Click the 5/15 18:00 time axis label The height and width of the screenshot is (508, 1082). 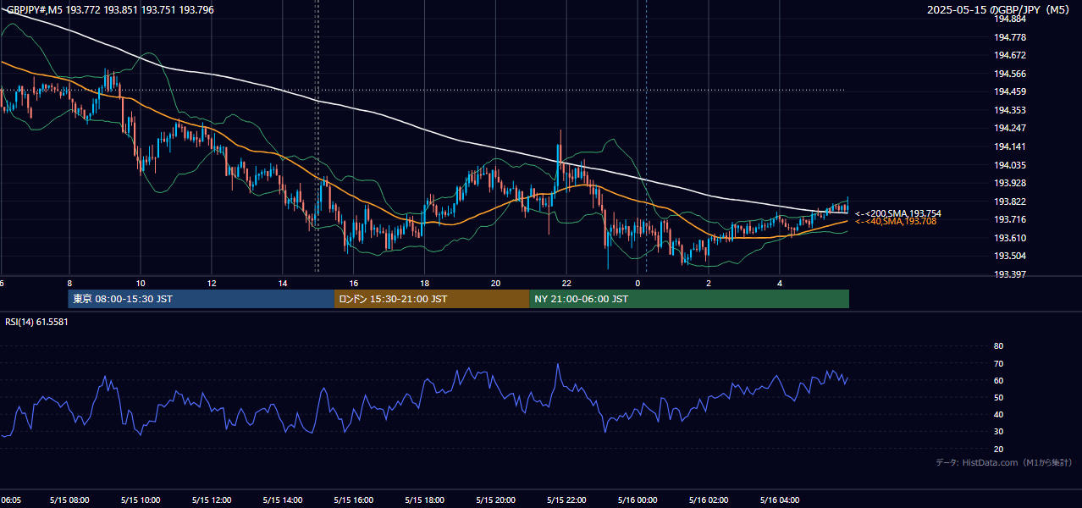(425, 500)
